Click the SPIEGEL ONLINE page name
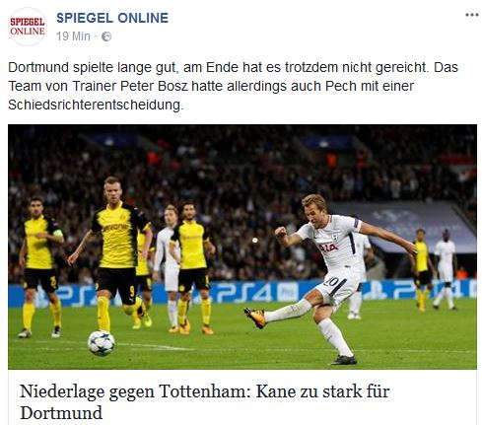Image resolution: width=482 pixels, height=425 pixels. pos(112,18)
